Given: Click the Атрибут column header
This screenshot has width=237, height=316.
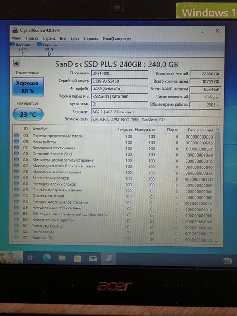Looking at the screenshot, I should pos(40,129).
